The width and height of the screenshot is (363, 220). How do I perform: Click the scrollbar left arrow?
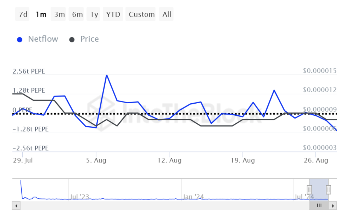pos(15,205)
